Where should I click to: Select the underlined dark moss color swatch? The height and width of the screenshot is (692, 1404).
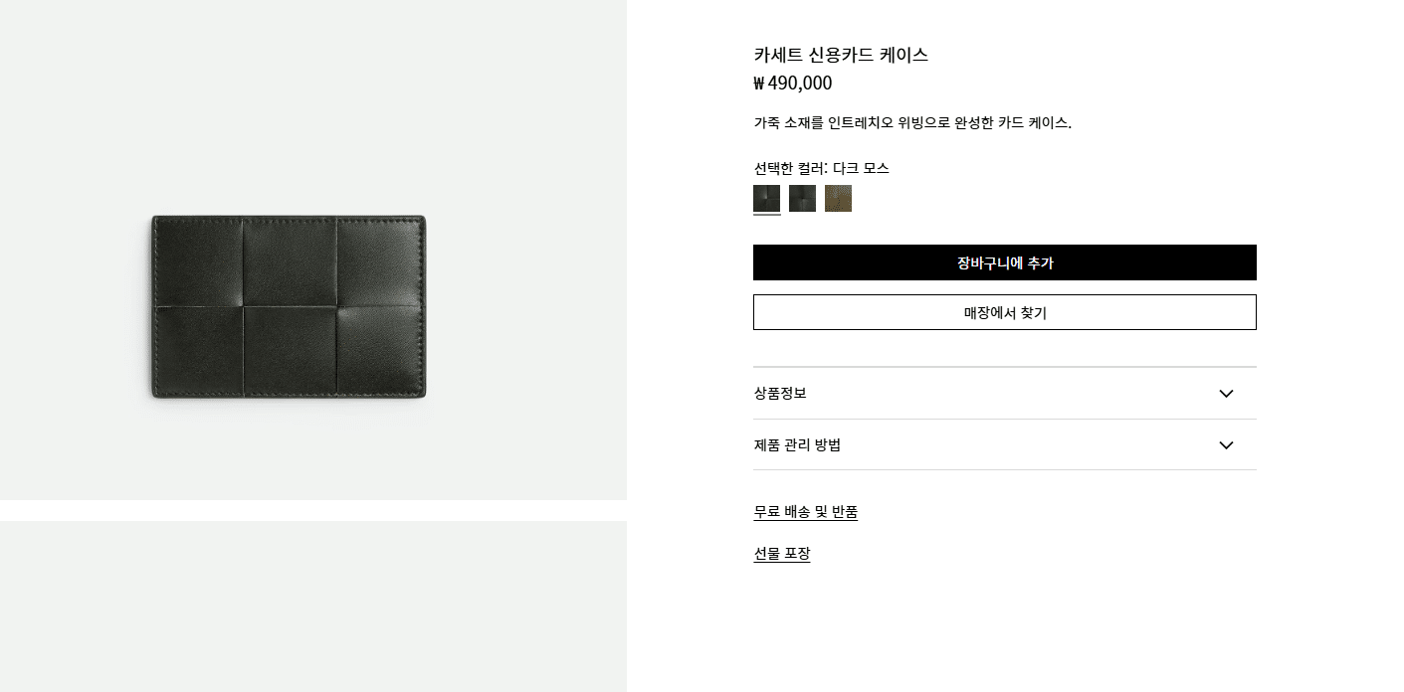pos(766,199)
